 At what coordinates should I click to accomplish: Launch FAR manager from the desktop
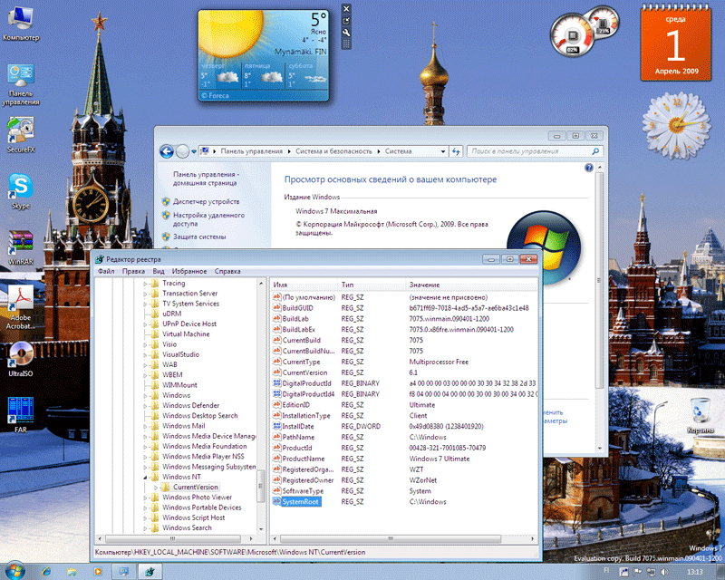[x=20, y=415]
